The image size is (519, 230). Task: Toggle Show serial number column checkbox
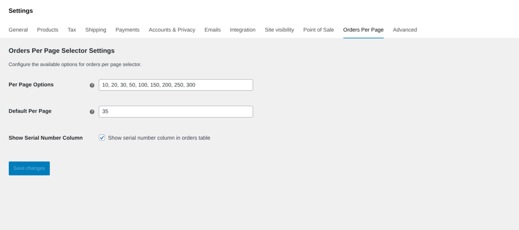click(x=102, y=138)
